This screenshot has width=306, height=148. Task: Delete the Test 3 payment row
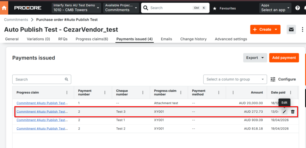pos(293,112)
